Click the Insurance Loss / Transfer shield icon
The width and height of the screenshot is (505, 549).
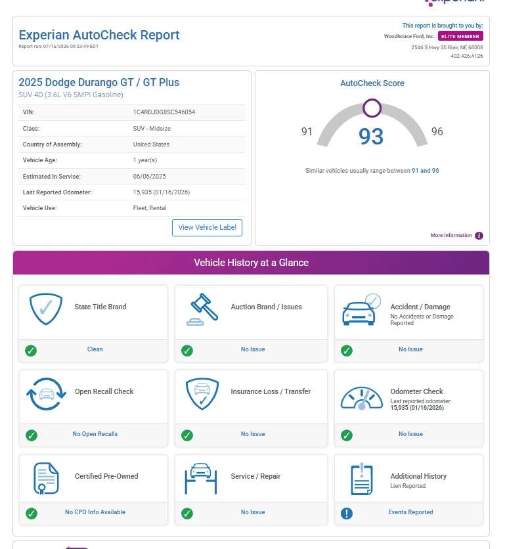point(202,393)
